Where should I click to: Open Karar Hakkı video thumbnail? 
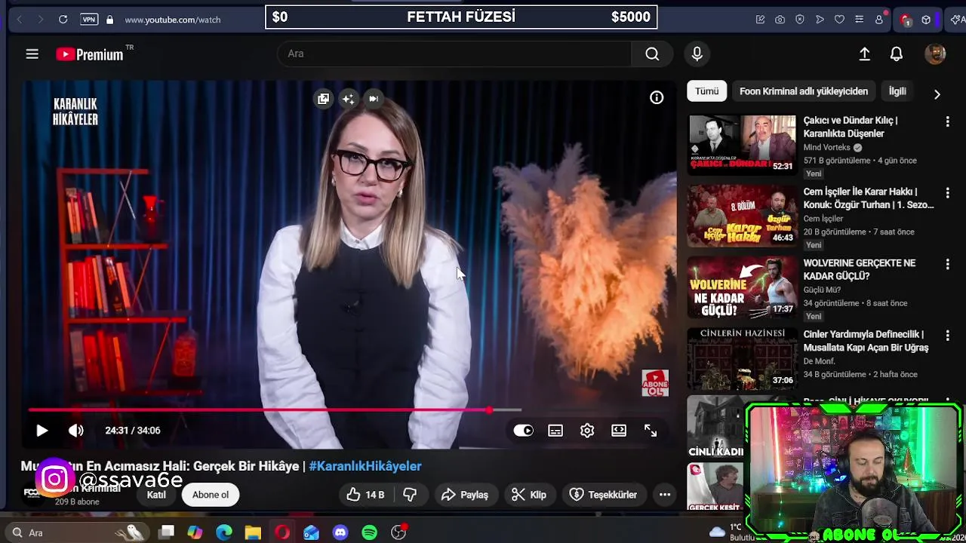(742, 216)
